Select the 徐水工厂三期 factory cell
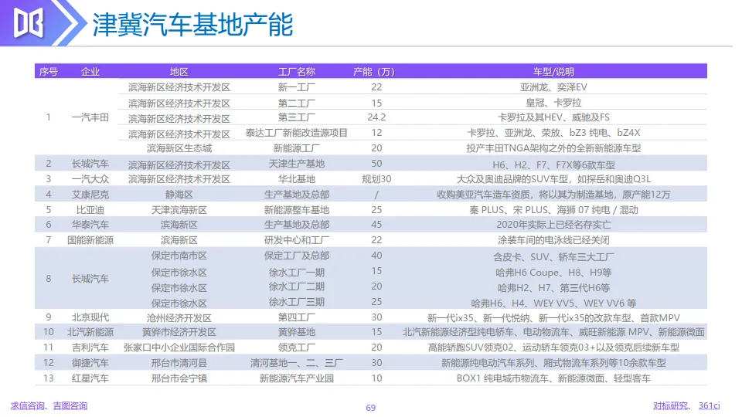Image resolution: width=742 pixels, height=417 pixels. [296, 302]
